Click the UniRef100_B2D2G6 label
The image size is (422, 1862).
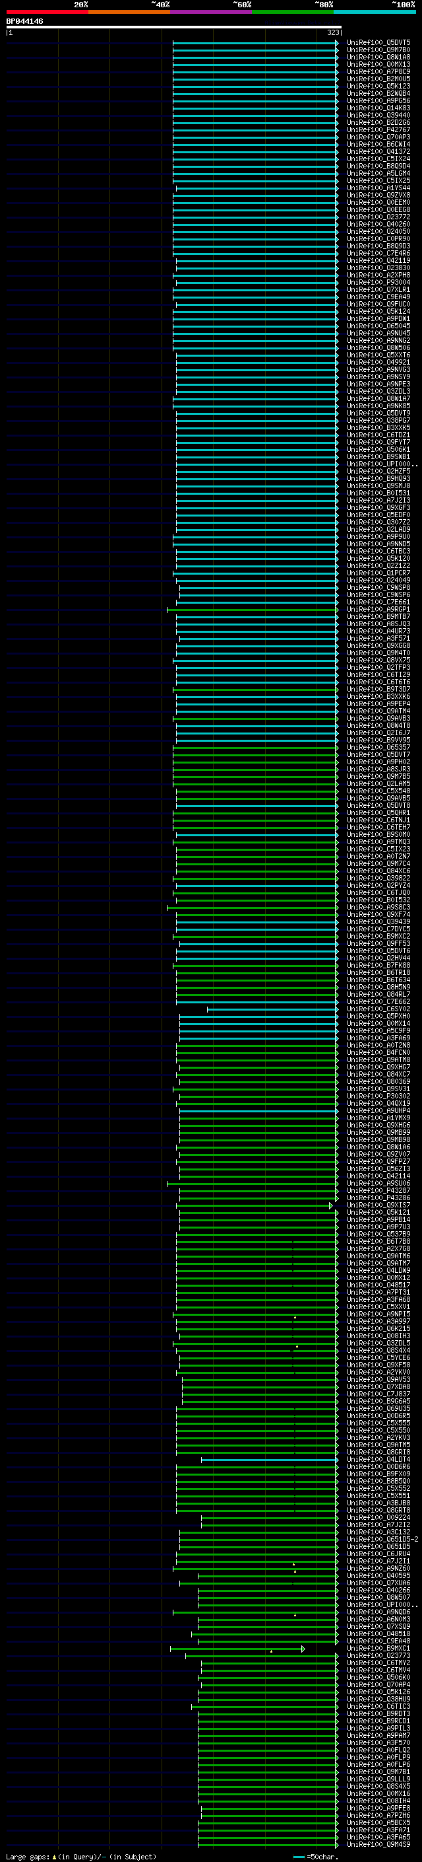378,123
